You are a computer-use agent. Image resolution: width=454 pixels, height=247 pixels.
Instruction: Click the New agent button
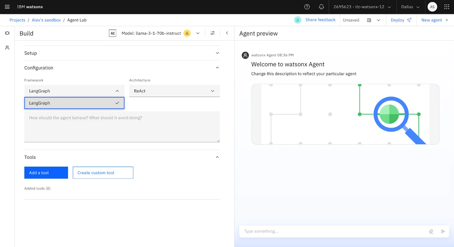(435, 20)
